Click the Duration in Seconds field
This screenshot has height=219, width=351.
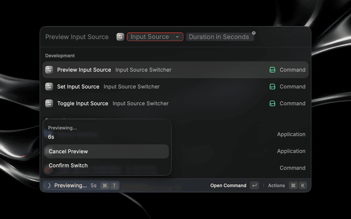coord(219,37)
